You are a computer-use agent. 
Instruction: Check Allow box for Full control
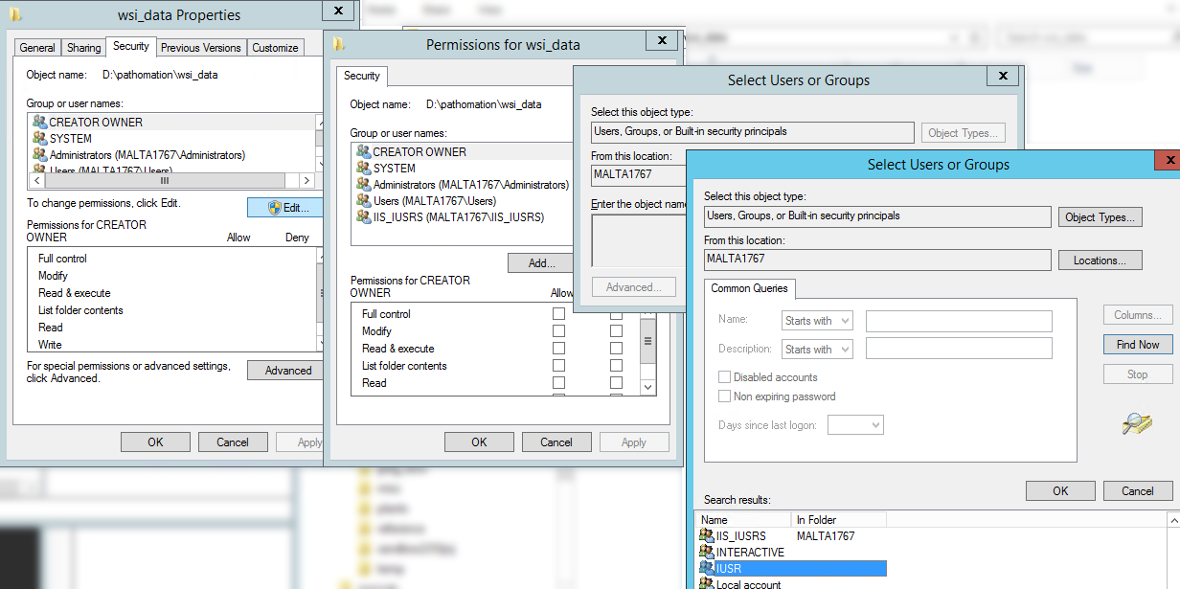tap(558, 314)
